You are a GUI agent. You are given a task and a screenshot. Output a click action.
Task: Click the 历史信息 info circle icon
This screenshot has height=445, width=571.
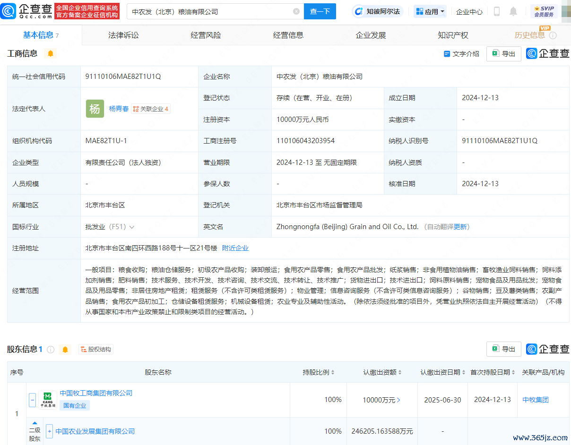coord(553,35)
